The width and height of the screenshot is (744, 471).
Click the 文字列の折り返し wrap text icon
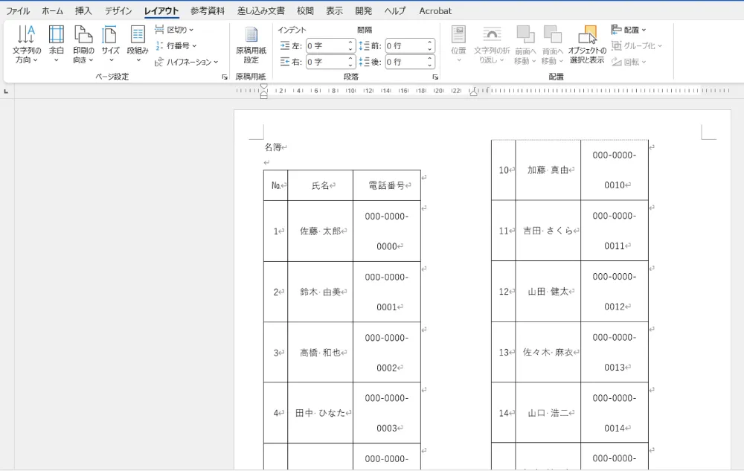click(492, 44)
